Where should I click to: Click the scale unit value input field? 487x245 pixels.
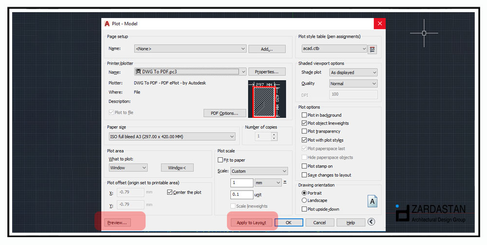pyautogui.click(x=242, y=194)
